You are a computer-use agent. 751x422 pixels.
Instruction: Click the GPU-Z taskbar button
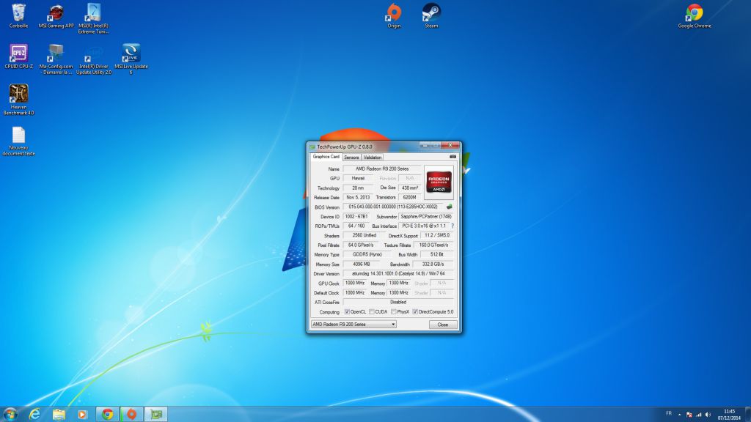click(x=155, y=414)
